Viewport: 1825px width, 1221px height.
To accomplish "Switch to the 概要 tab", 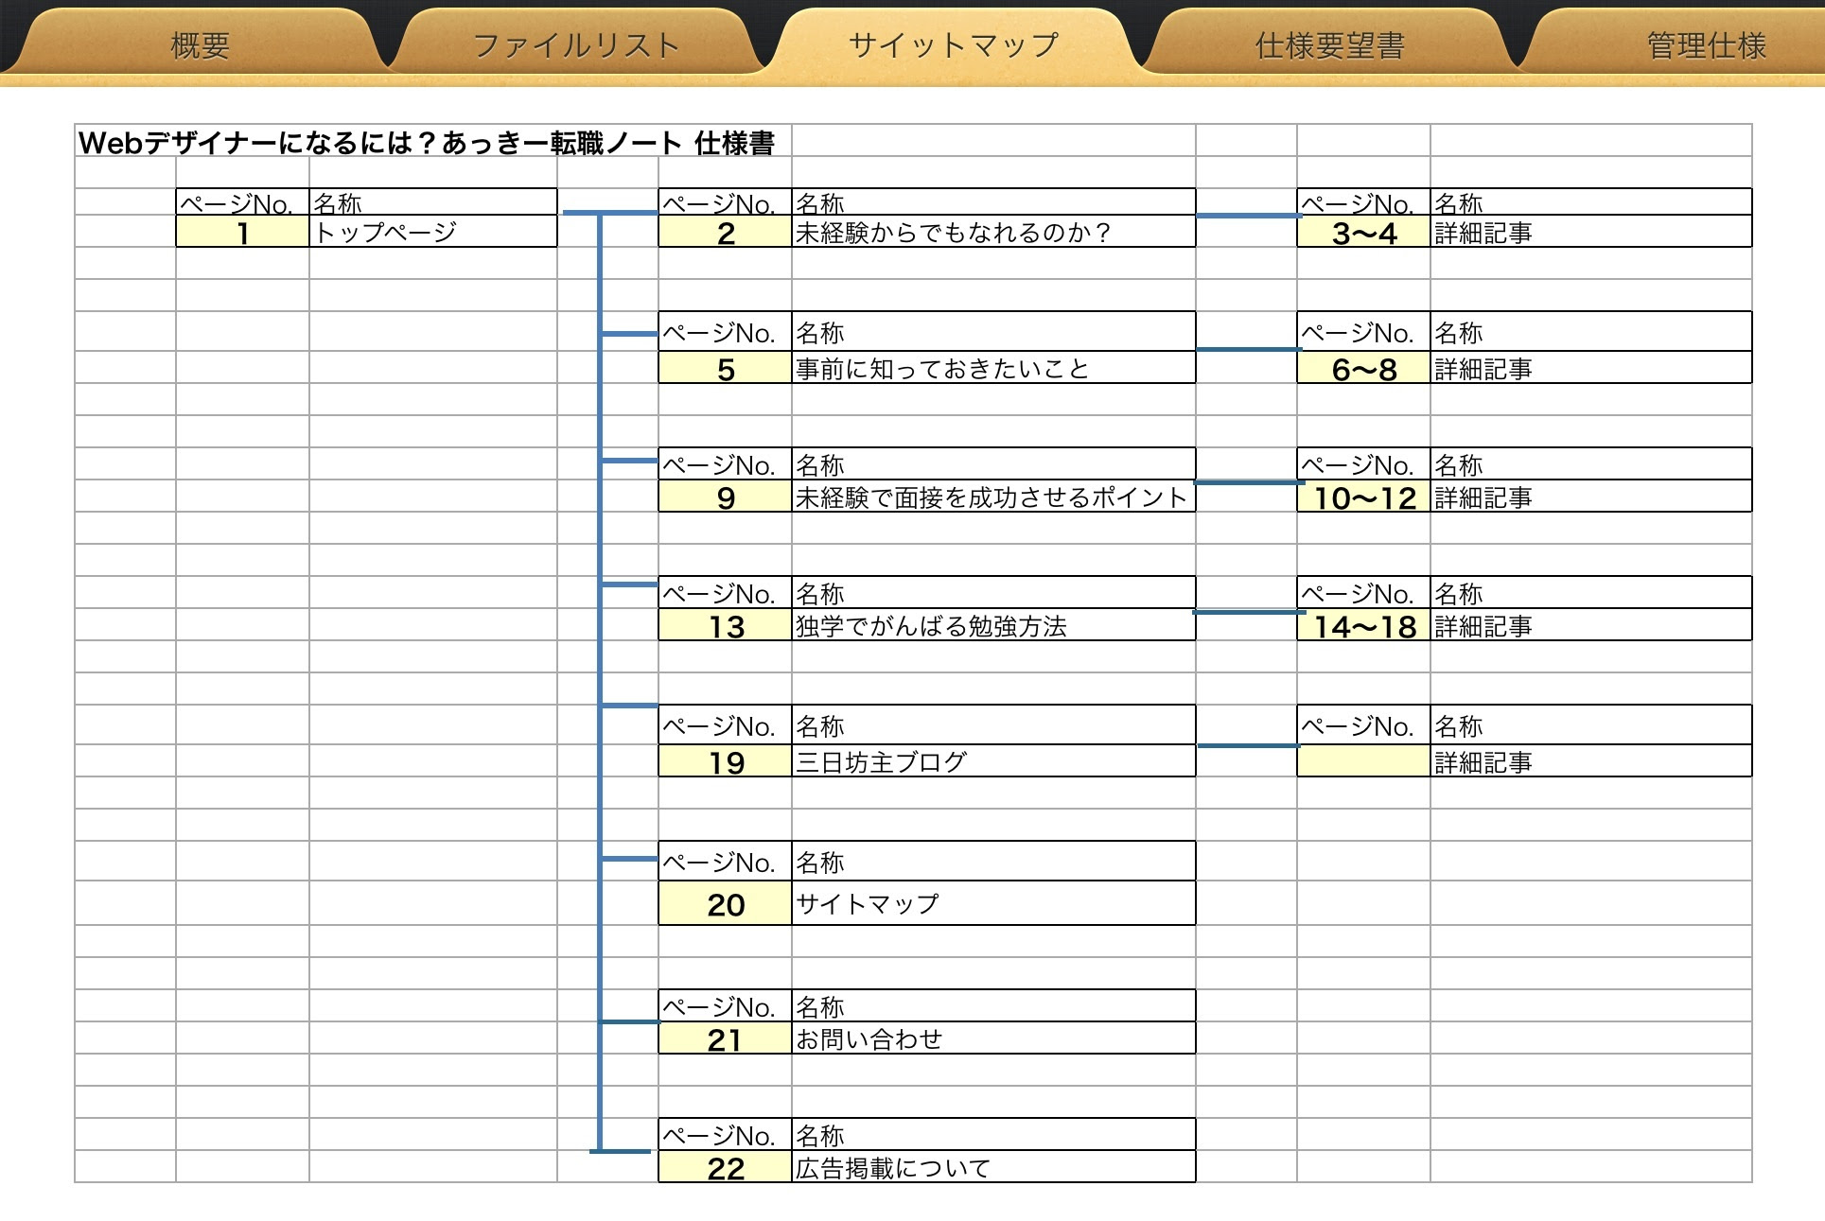I will tap(200, 44).
